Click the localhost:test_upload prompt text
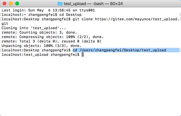The width and height of the screenshot is (181, 116). 40,55
